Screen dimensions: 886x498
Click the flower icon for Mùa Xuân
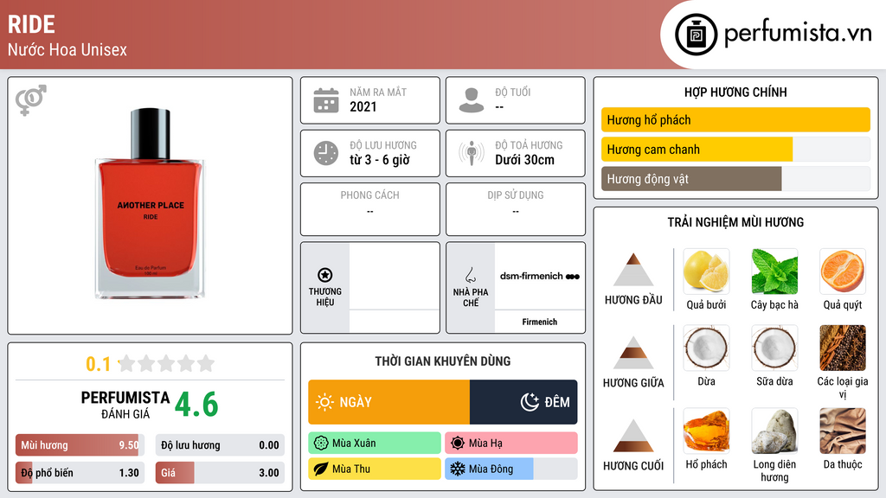321,444
